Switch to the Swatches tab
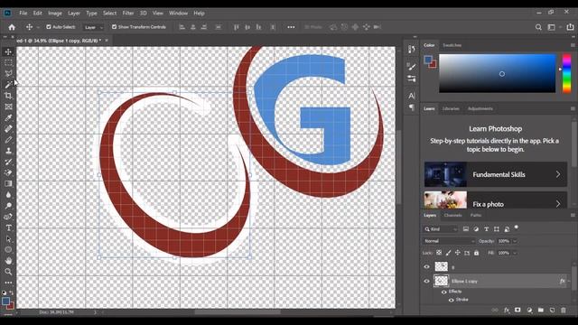Viewport: 578px width, 325px height. click(452, 45)
